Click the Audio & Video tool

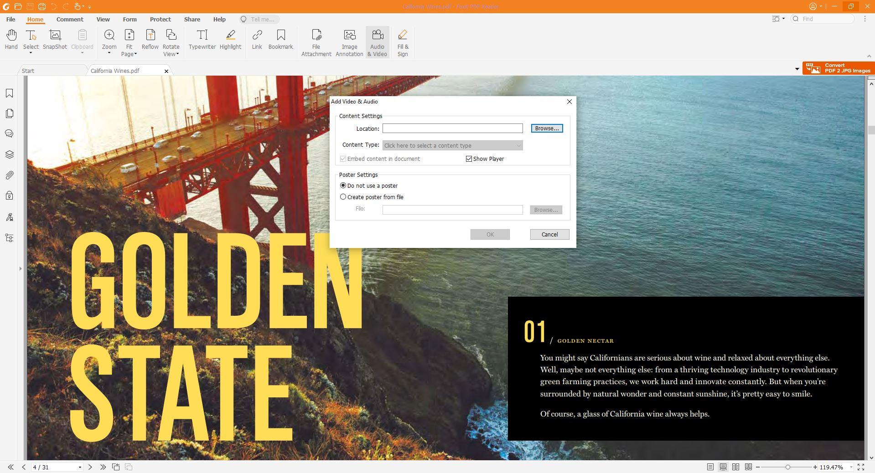pyautogui.click(x=377, y=43)
